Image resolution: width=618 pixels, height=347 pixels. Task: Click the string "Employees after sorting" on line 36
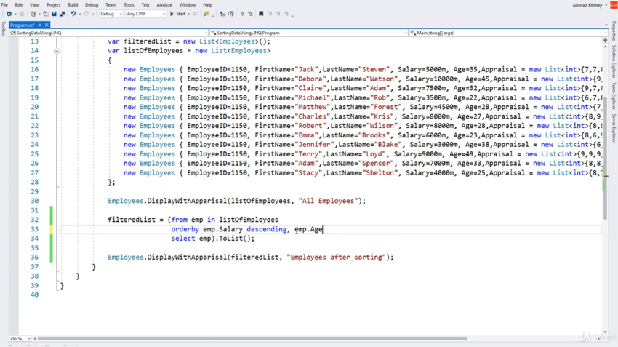coord(336,257)
